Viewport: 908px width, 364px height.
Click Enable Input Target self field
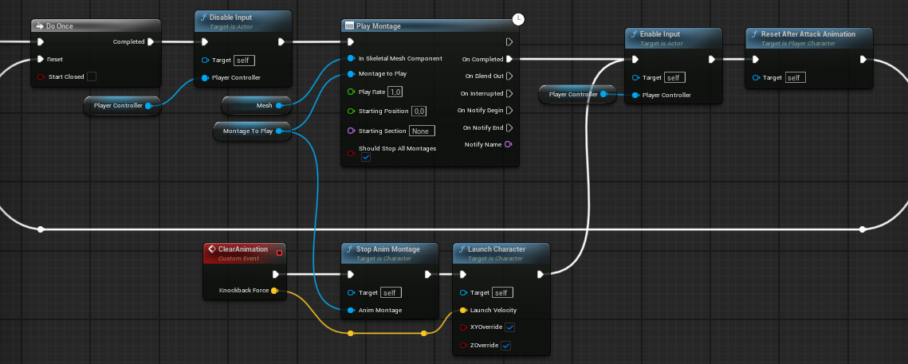pyautogui.click(x=674, y=77)
